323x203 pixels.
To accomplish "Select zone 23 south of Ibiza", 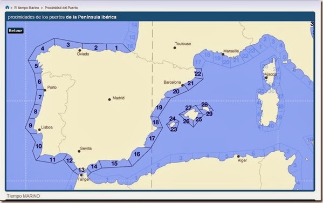I will [174, 130].
